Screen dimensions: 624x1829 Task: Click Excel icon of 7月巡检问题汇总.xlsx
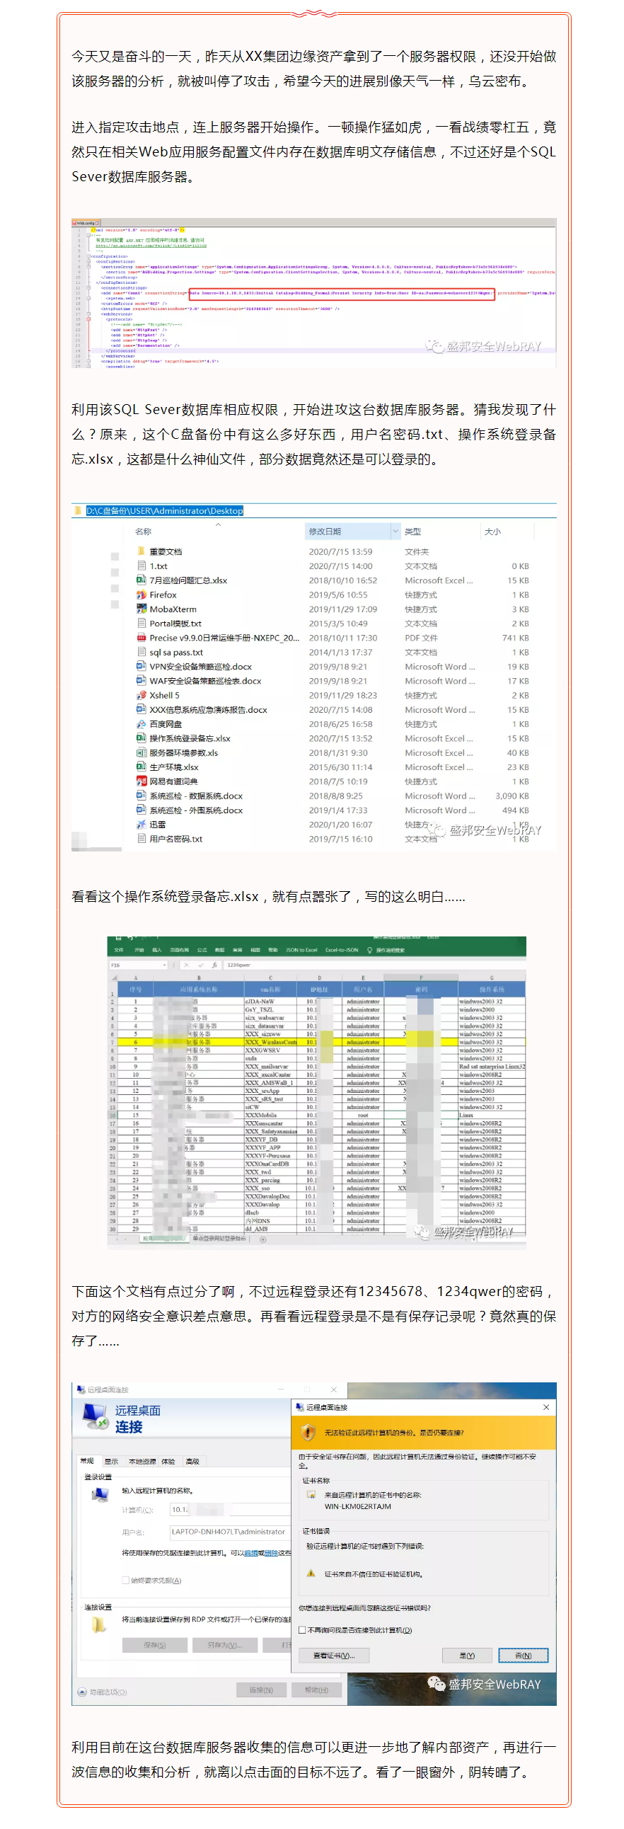tap(141, 580)
